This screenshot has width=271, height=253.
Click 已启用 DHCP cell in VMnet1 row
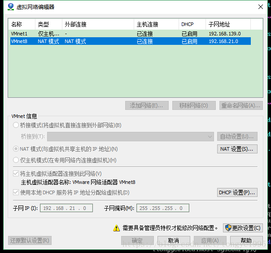[x=189, y=34]
